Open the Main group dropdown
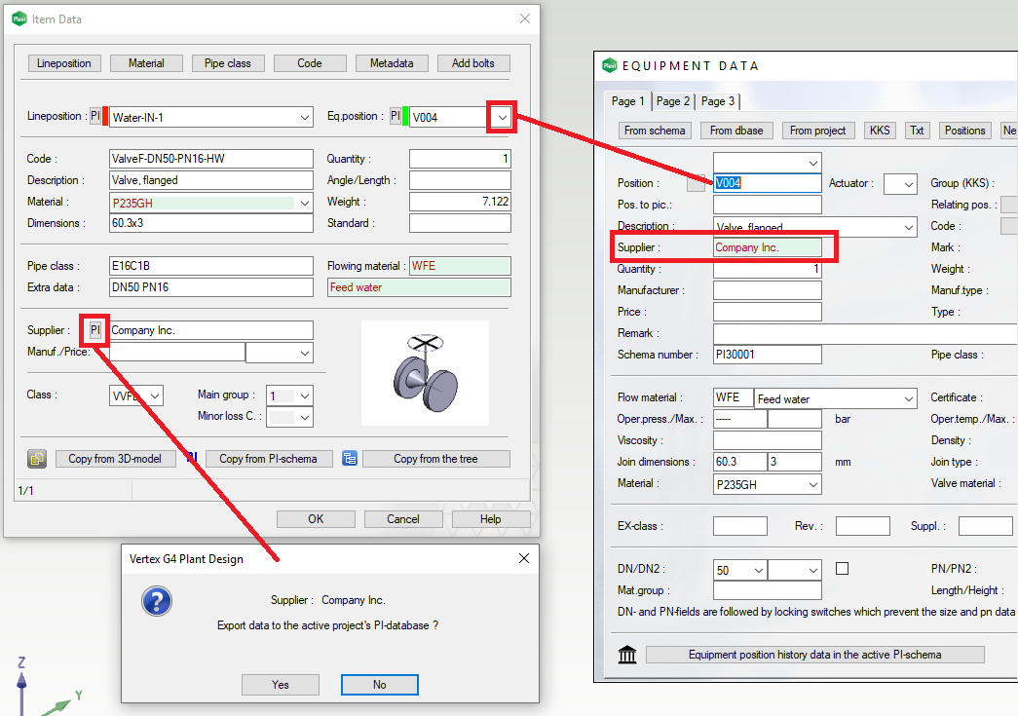The height and width of the screenshot is (716, 1018). pos(305,396)
